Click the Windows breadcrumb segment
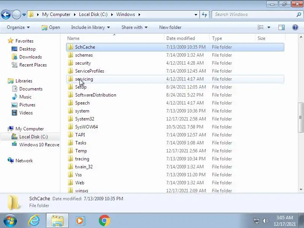Image resolution: width=304 pixels, height=228 pixels. click(125, 14)
